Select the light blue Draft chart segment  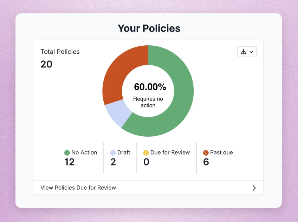(117, 113)
